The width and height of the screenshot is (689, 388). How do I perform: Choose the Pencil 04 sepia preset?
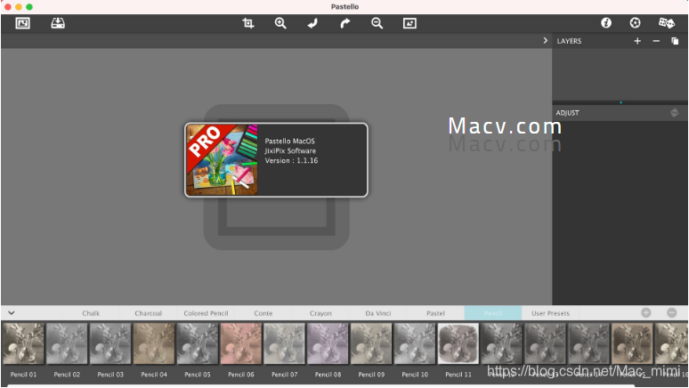tap(154, 344)
